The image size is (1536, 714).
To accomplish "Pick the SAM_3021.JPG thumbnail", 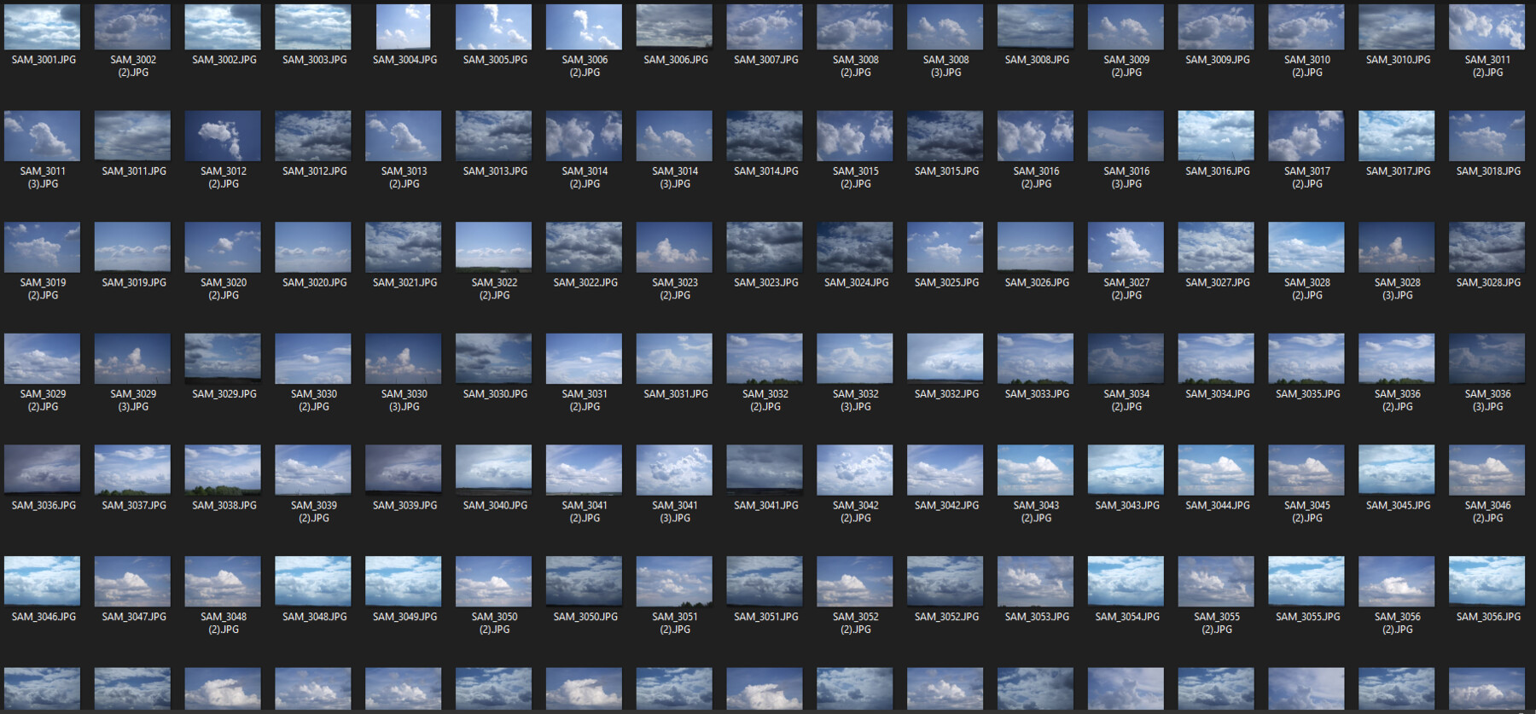I will (404, 247).
